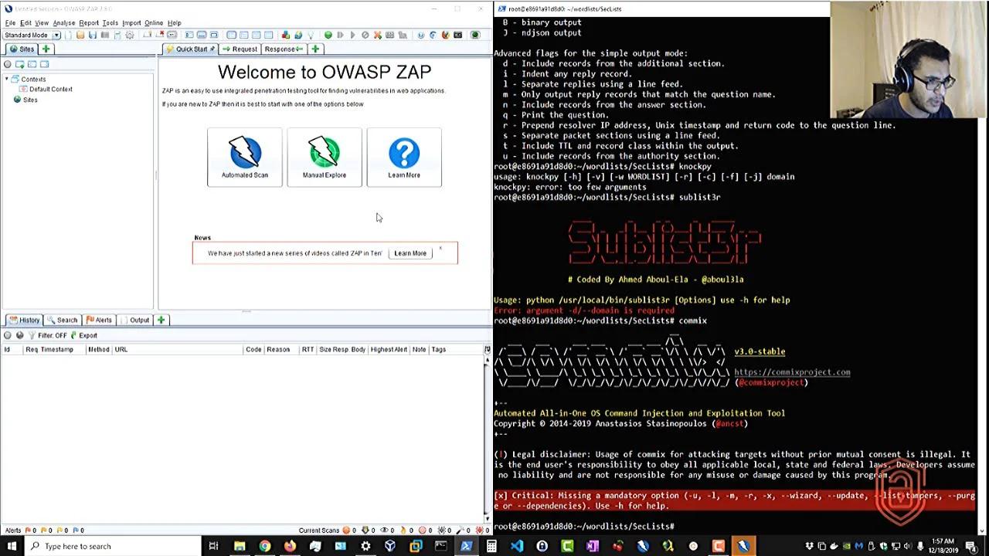Click the Firefox icon on the taskbar
The image size is (989, 556).
288,546
